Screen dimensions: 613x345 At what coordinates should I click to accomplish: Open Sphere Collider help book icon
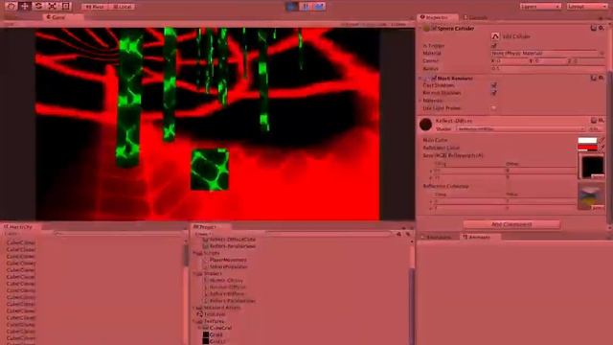point(594,28)
